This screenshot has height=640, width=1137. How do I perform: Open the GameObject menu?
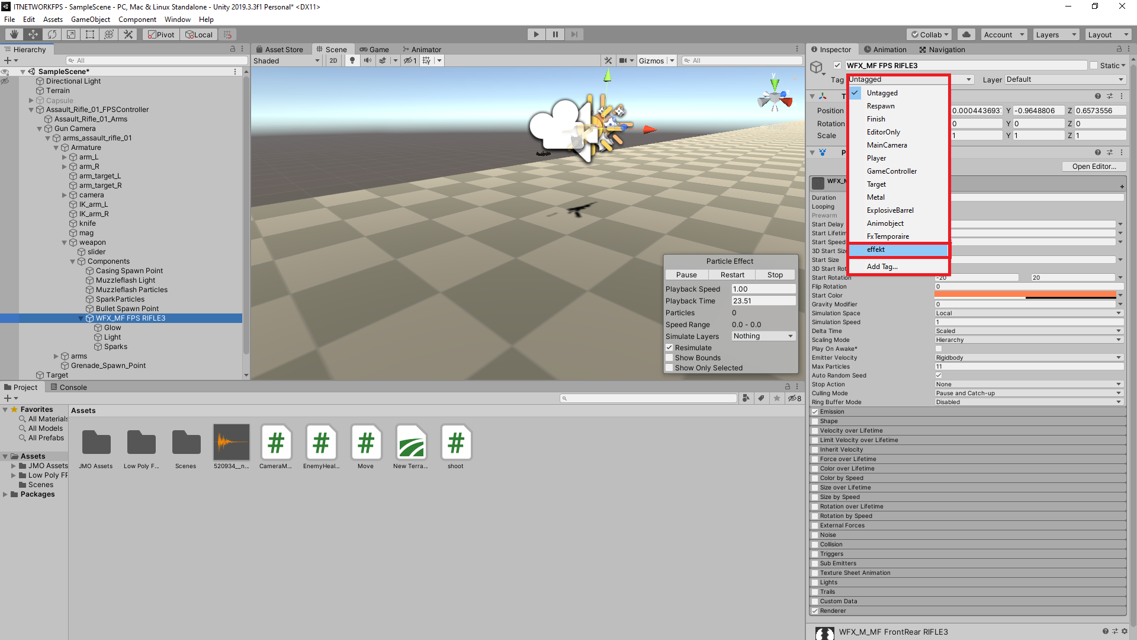(x=90, y=20)
